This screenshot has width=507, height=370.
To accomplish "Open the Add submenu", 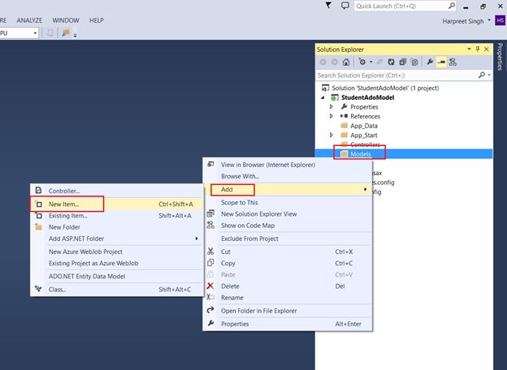I will [288, 190].
